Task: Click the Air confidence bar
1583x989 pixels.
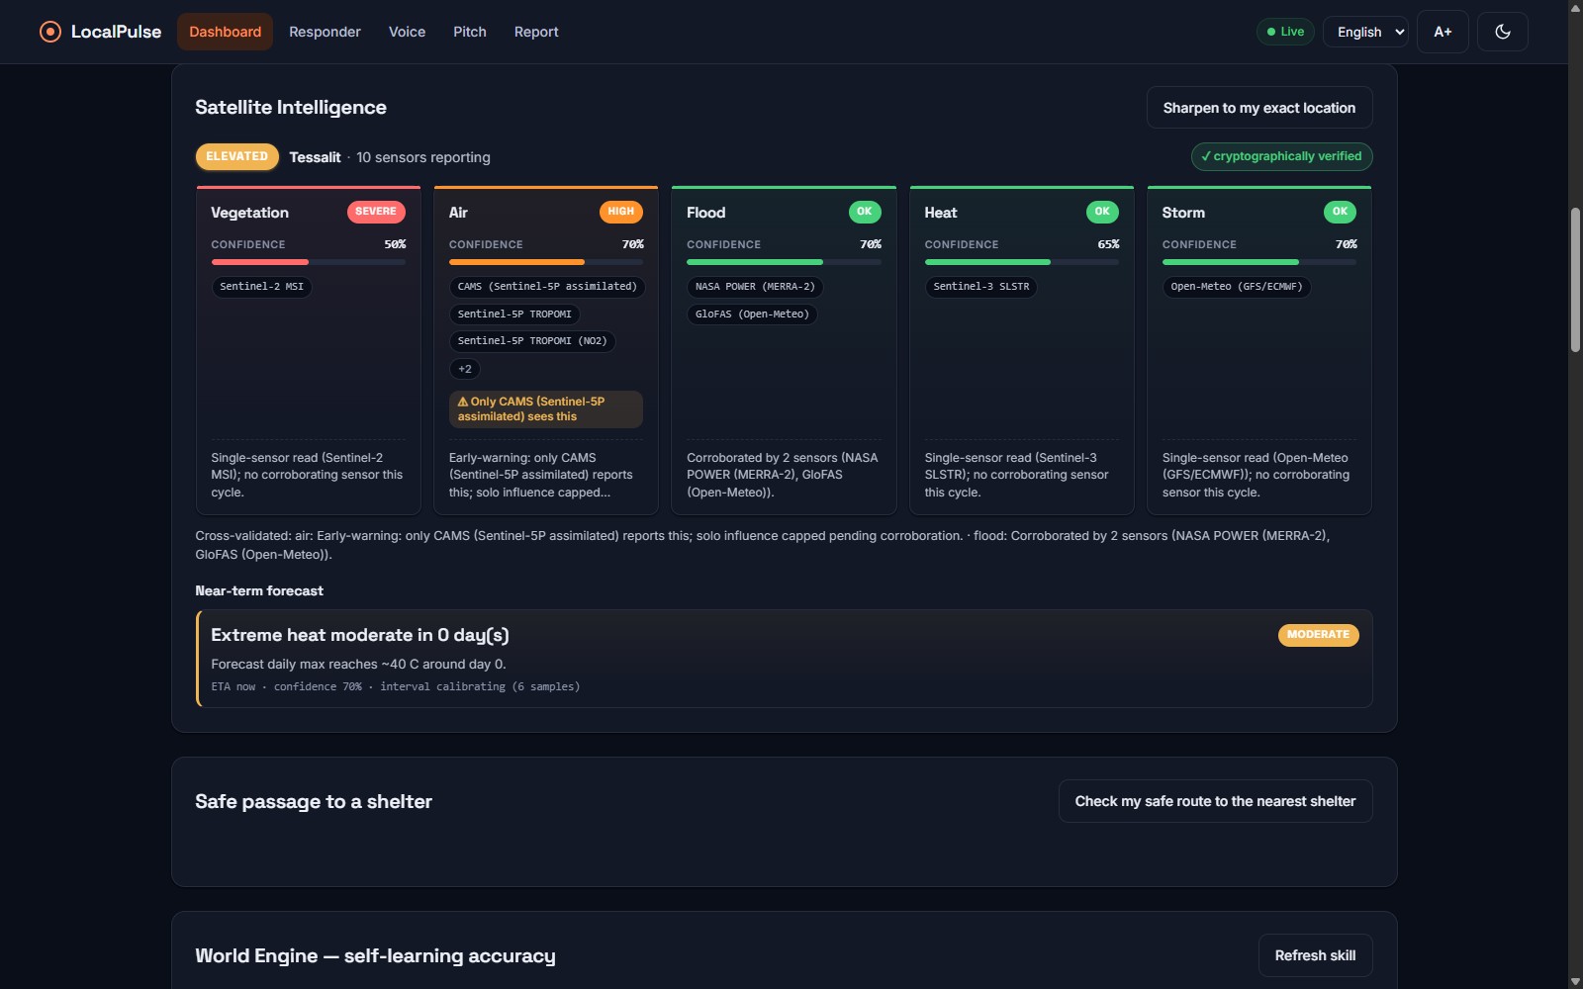Action: coord(546,262)
